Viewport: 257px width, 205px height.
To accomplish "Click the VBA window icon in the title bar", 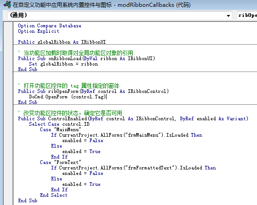I will tap(7, 5).
